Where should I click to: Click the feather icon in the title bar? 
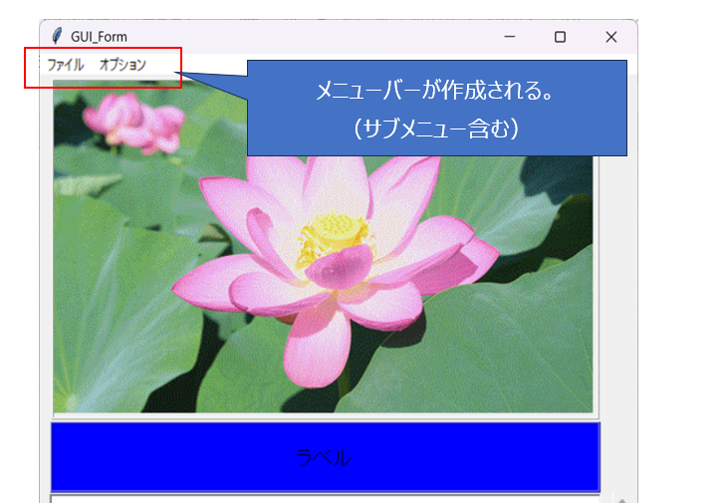(57, 37)
